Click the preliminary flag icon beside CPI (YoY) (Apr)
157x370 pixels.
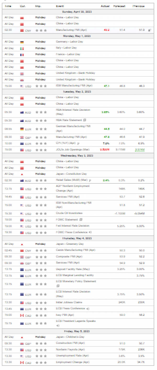pos(78,143)
